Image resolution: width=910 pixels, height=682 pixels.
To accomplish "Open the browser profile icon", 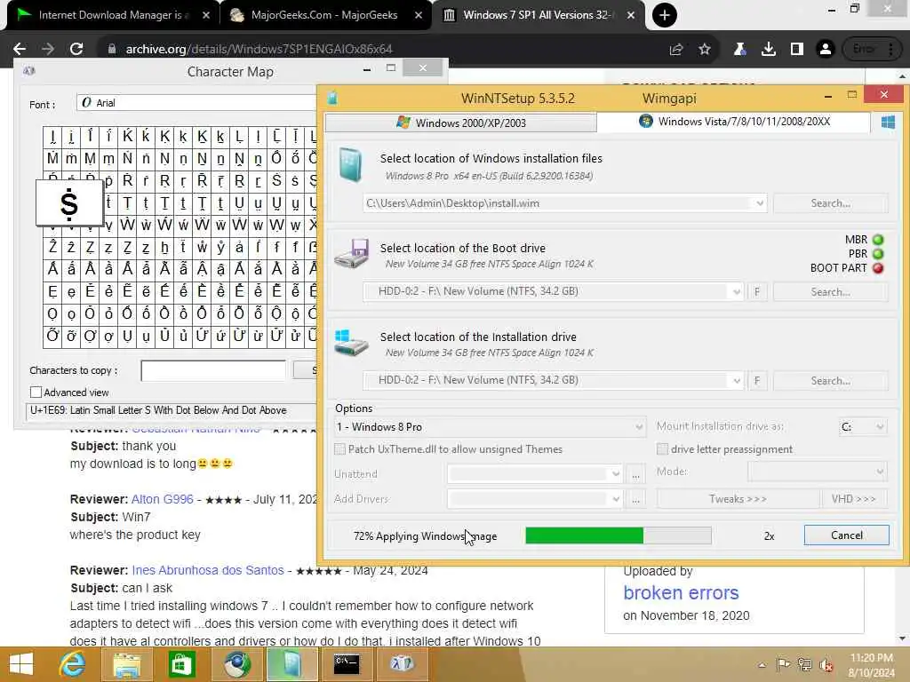I will click(x=825, y=50).
